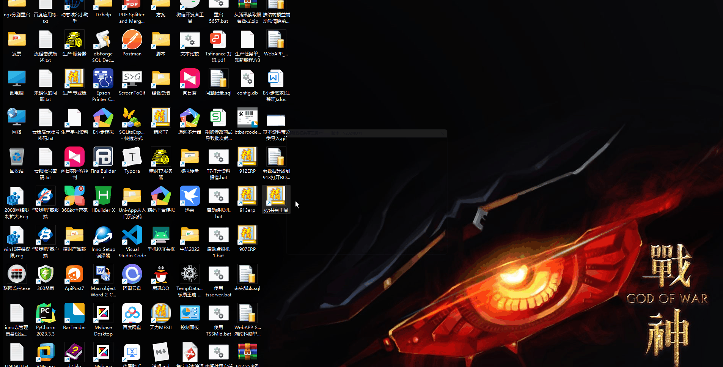Image resolution: width=723 pixels, height=367 pixels.
Task: Click the 迅雷 bird icon
Action: click(x=190, y=196)
